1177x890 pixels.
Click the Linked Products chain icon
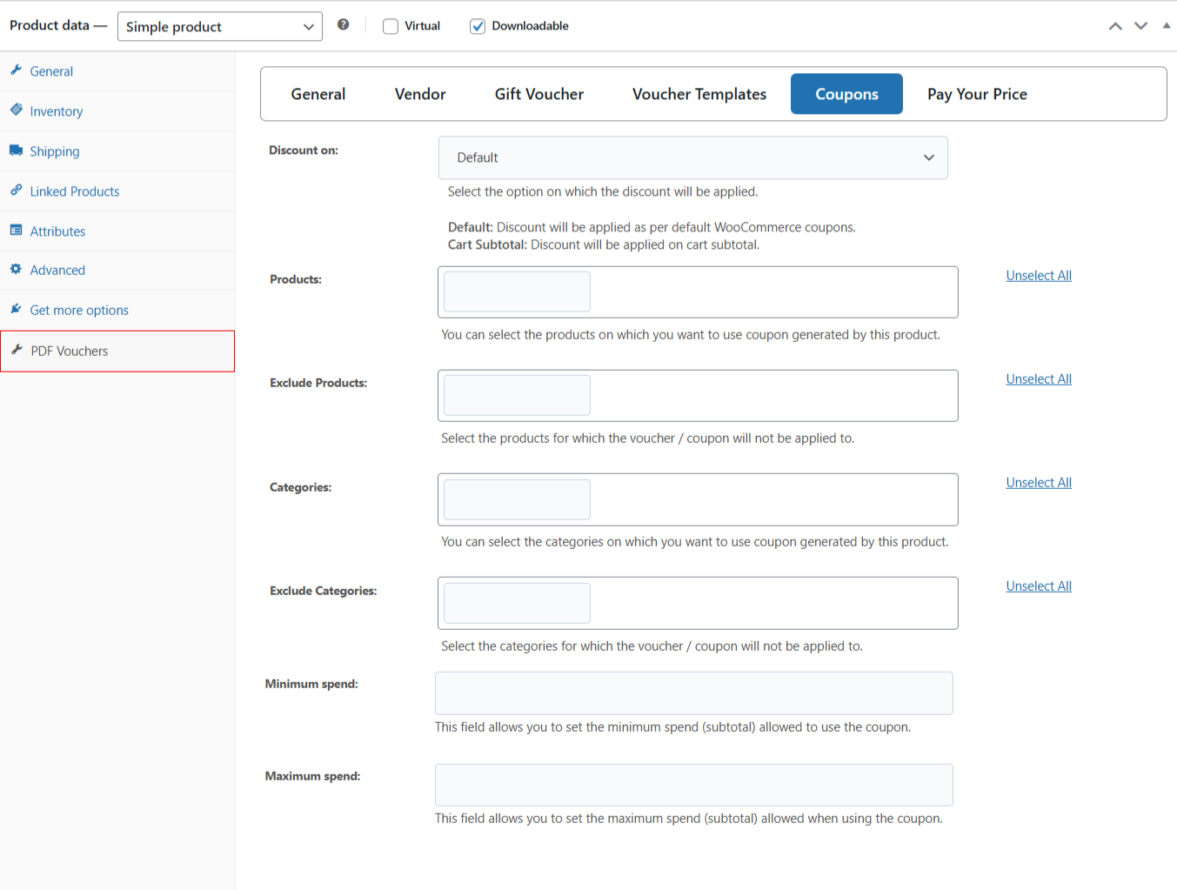[16, 191]
